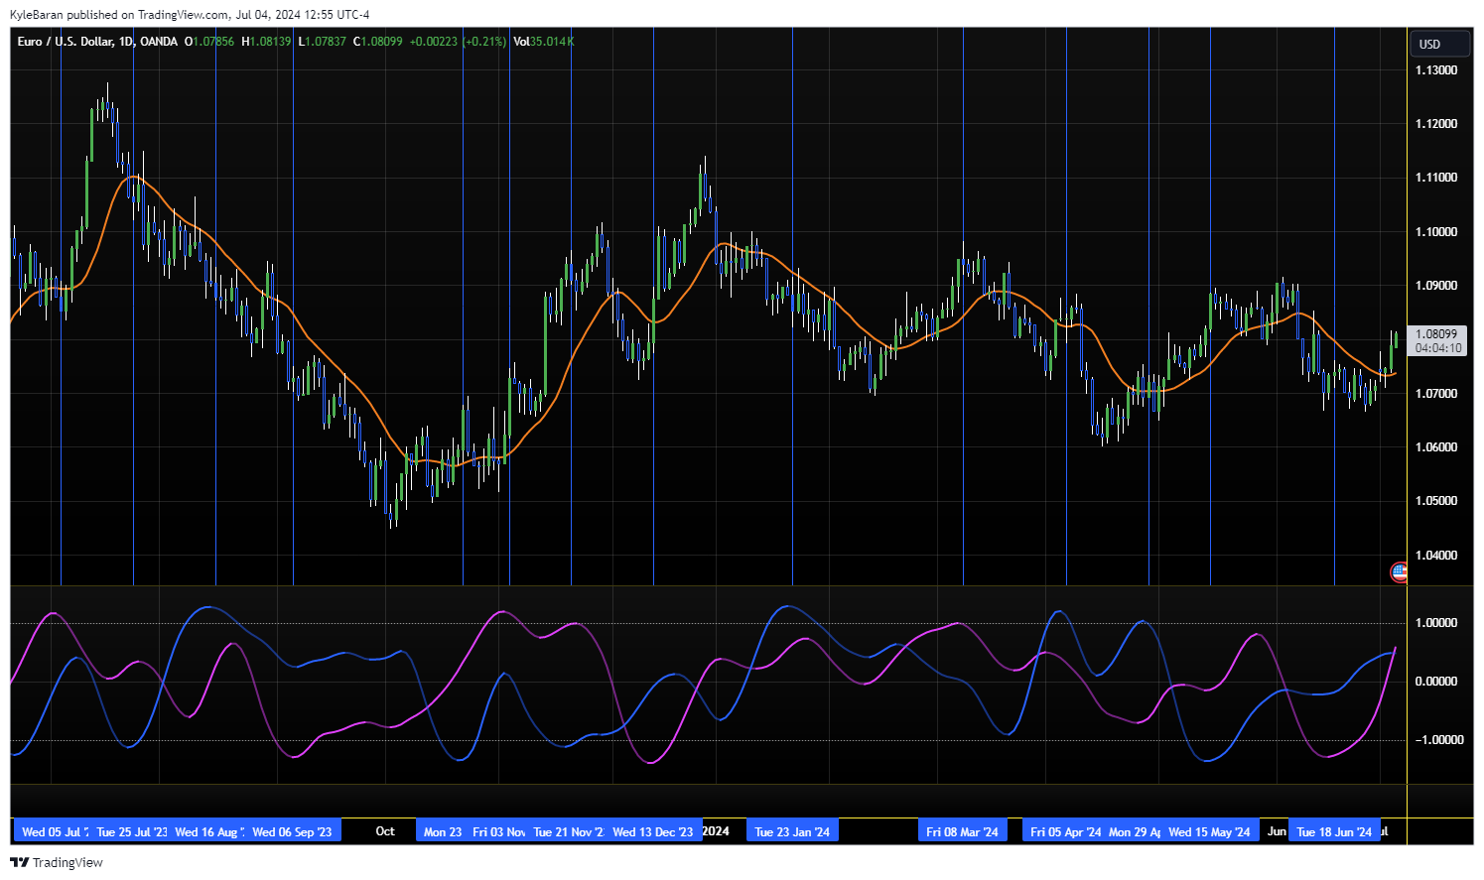The height and width of the screenshot is (880, 1484).
Task: Click the '2024' label on time axis
Action: [x=716, y=831]
